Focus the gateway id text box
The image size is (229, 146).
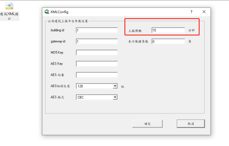coord(97,41)
